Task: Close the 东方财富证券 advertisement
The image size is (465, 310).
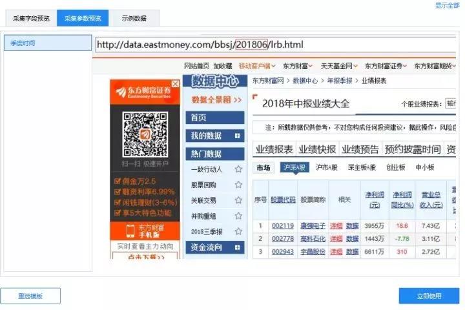Action: pos(175,84)
